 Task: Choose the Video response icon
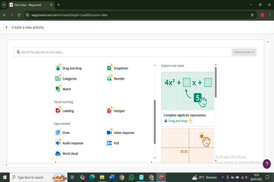(x=109, y=133)
